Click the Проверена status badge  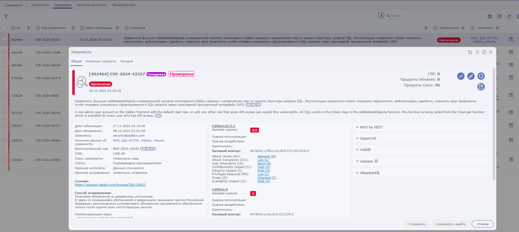(x=181, y=74)
